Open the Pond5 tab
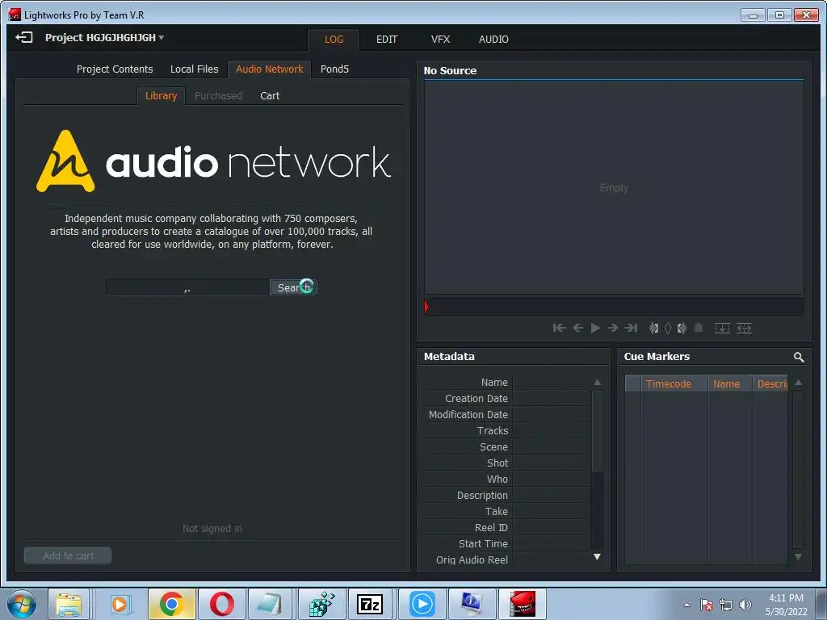 [334, 69]
